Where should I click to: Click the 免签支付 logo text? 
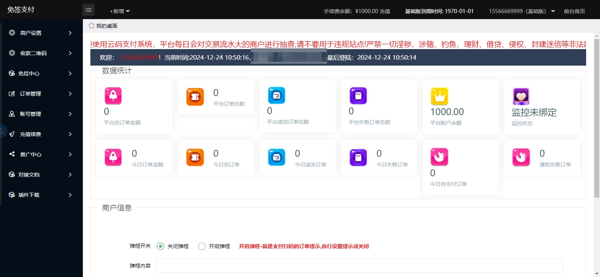pos(21,9)
